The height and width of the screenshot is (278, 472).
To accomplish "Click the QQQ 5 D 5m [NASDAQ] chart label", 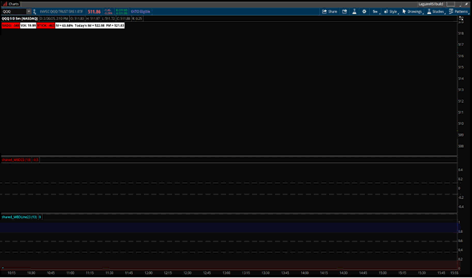I will tap(19, 19).
